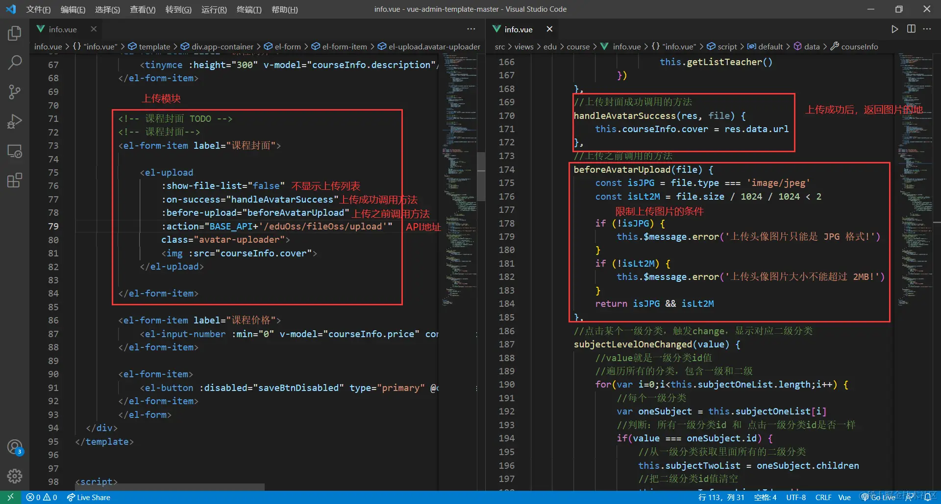
Task: Open the 选择(S) menu
Action: pyautogui.click(x=107, y=9)
